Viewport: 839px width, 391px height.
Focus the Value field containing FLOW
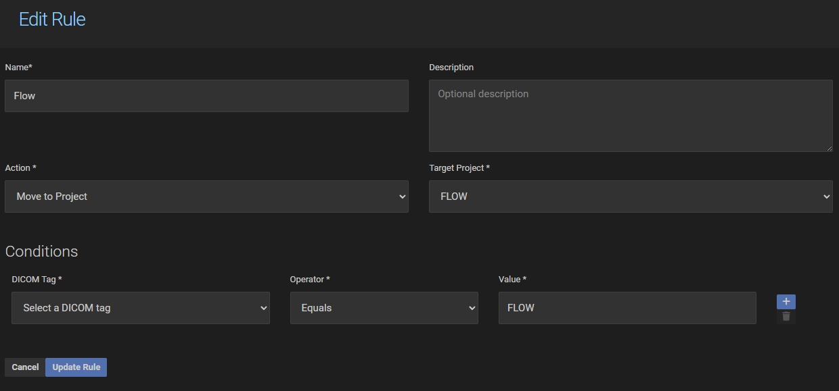(x=627, y=308)
